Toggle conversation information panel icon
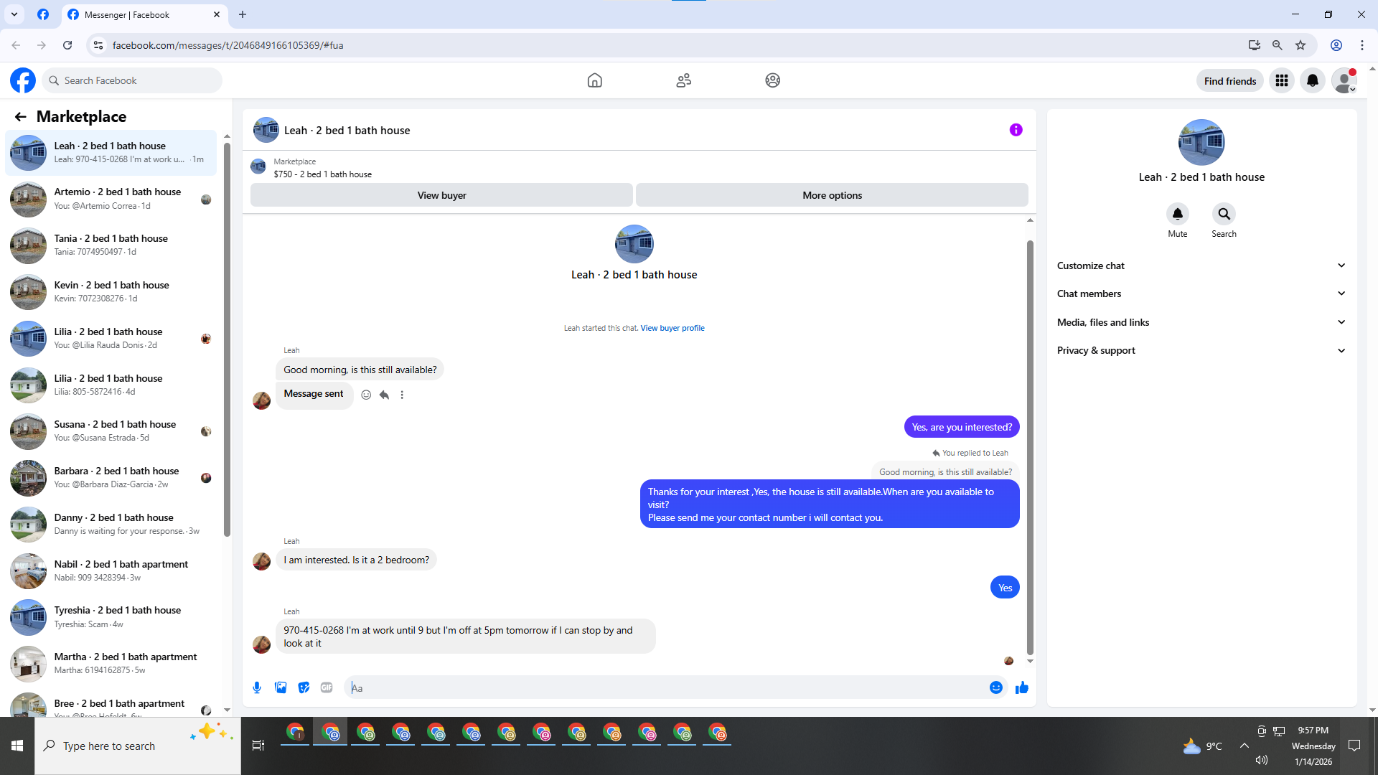Screen dimensions: 1378x775 (1016, 130)
